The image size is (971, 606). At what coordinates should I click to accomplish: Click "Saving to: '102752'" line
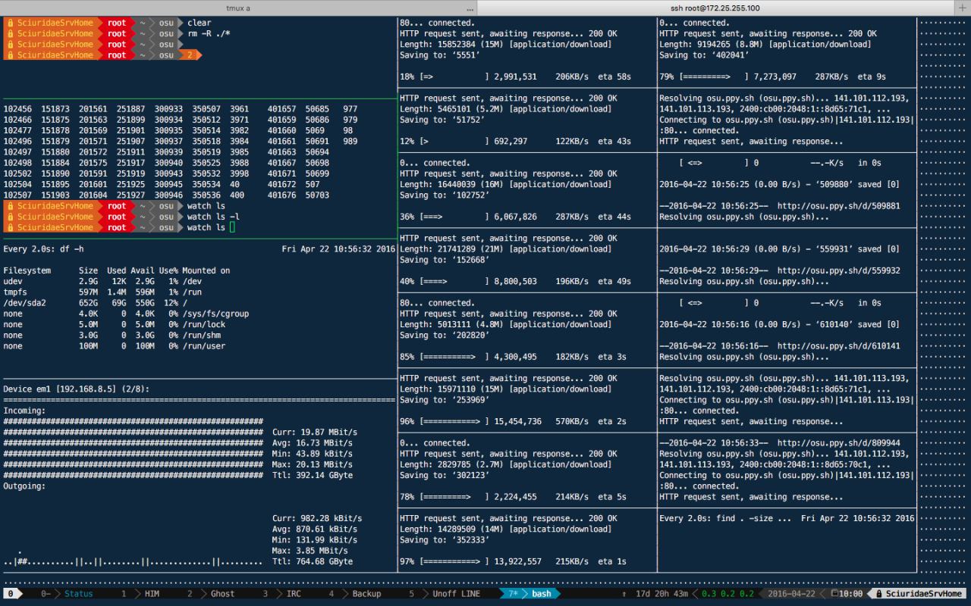click(447, 195)
